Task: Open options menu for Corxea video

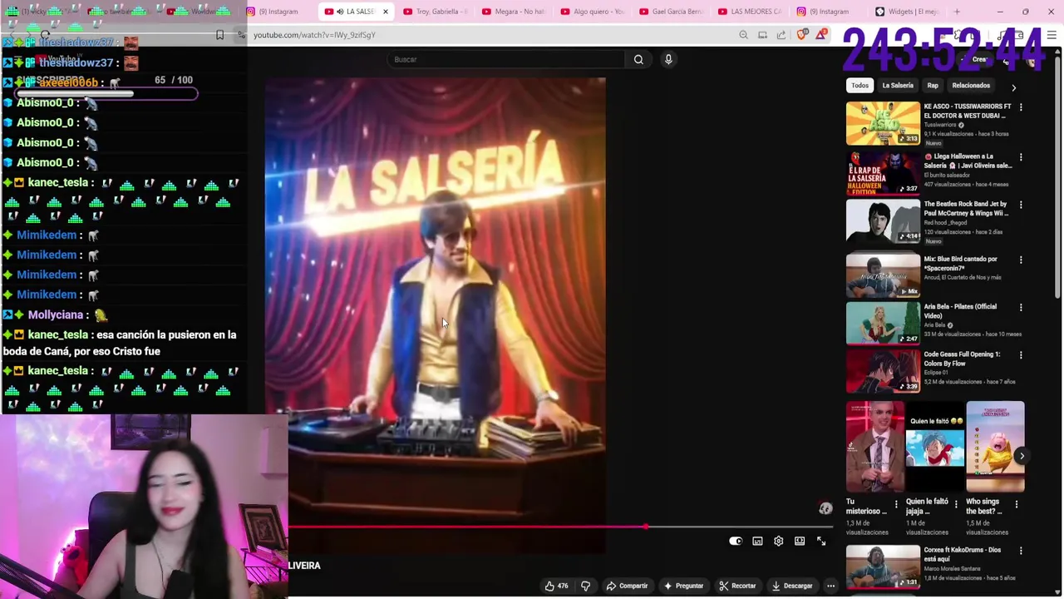Action: coord(1021,551)
